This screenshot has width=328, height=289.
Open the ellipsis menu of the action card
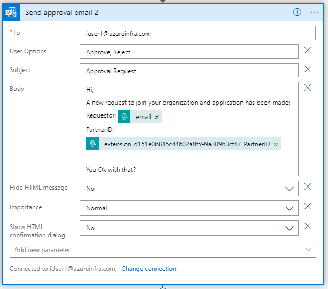315,12
